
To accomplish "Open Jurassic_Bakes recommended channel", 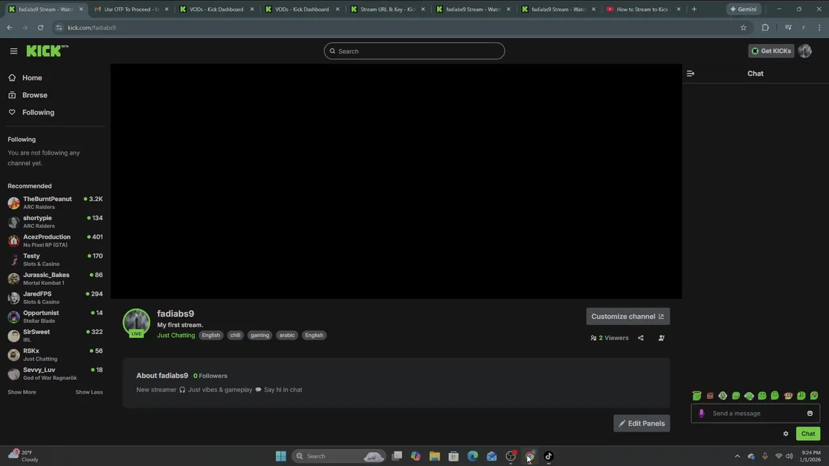I will coord(55,279).
